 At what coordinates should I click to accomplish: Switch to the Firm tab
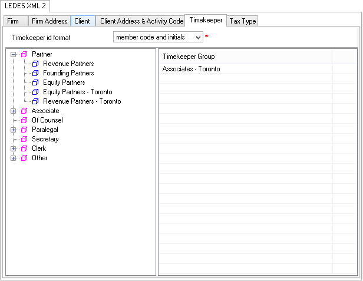[x=16, y=21]
